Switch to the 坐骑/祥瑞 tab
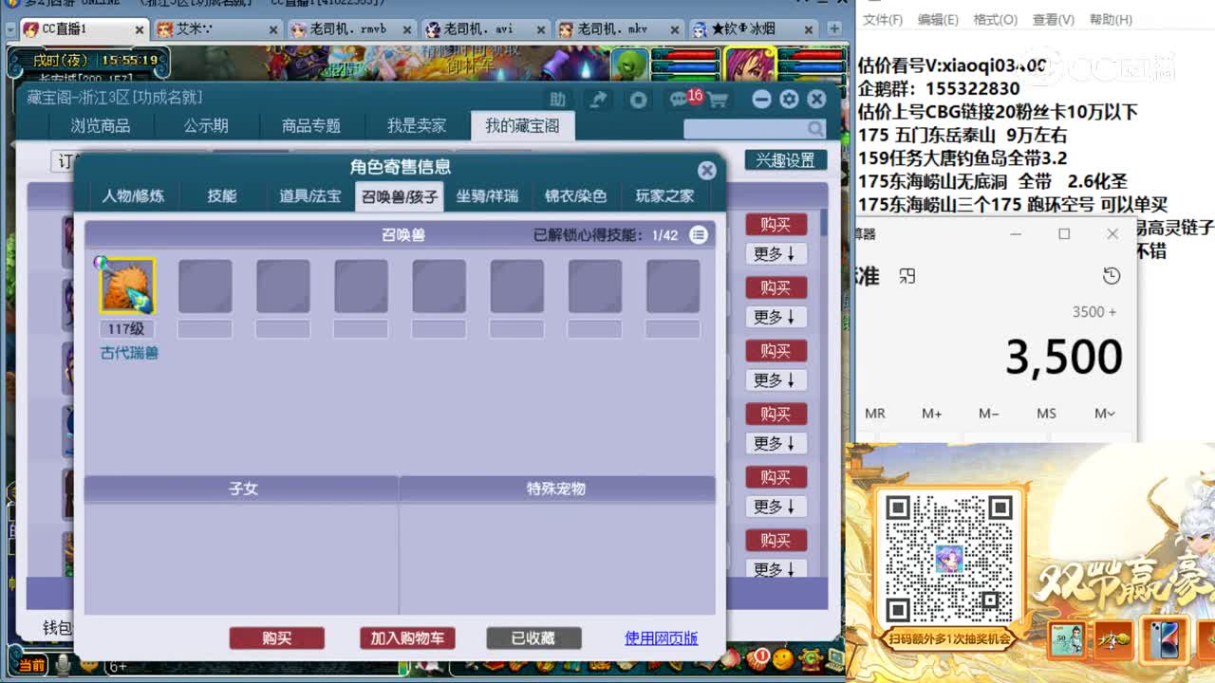The width and height of the screenshot is (1215, 683). click(x=487, y=196)
